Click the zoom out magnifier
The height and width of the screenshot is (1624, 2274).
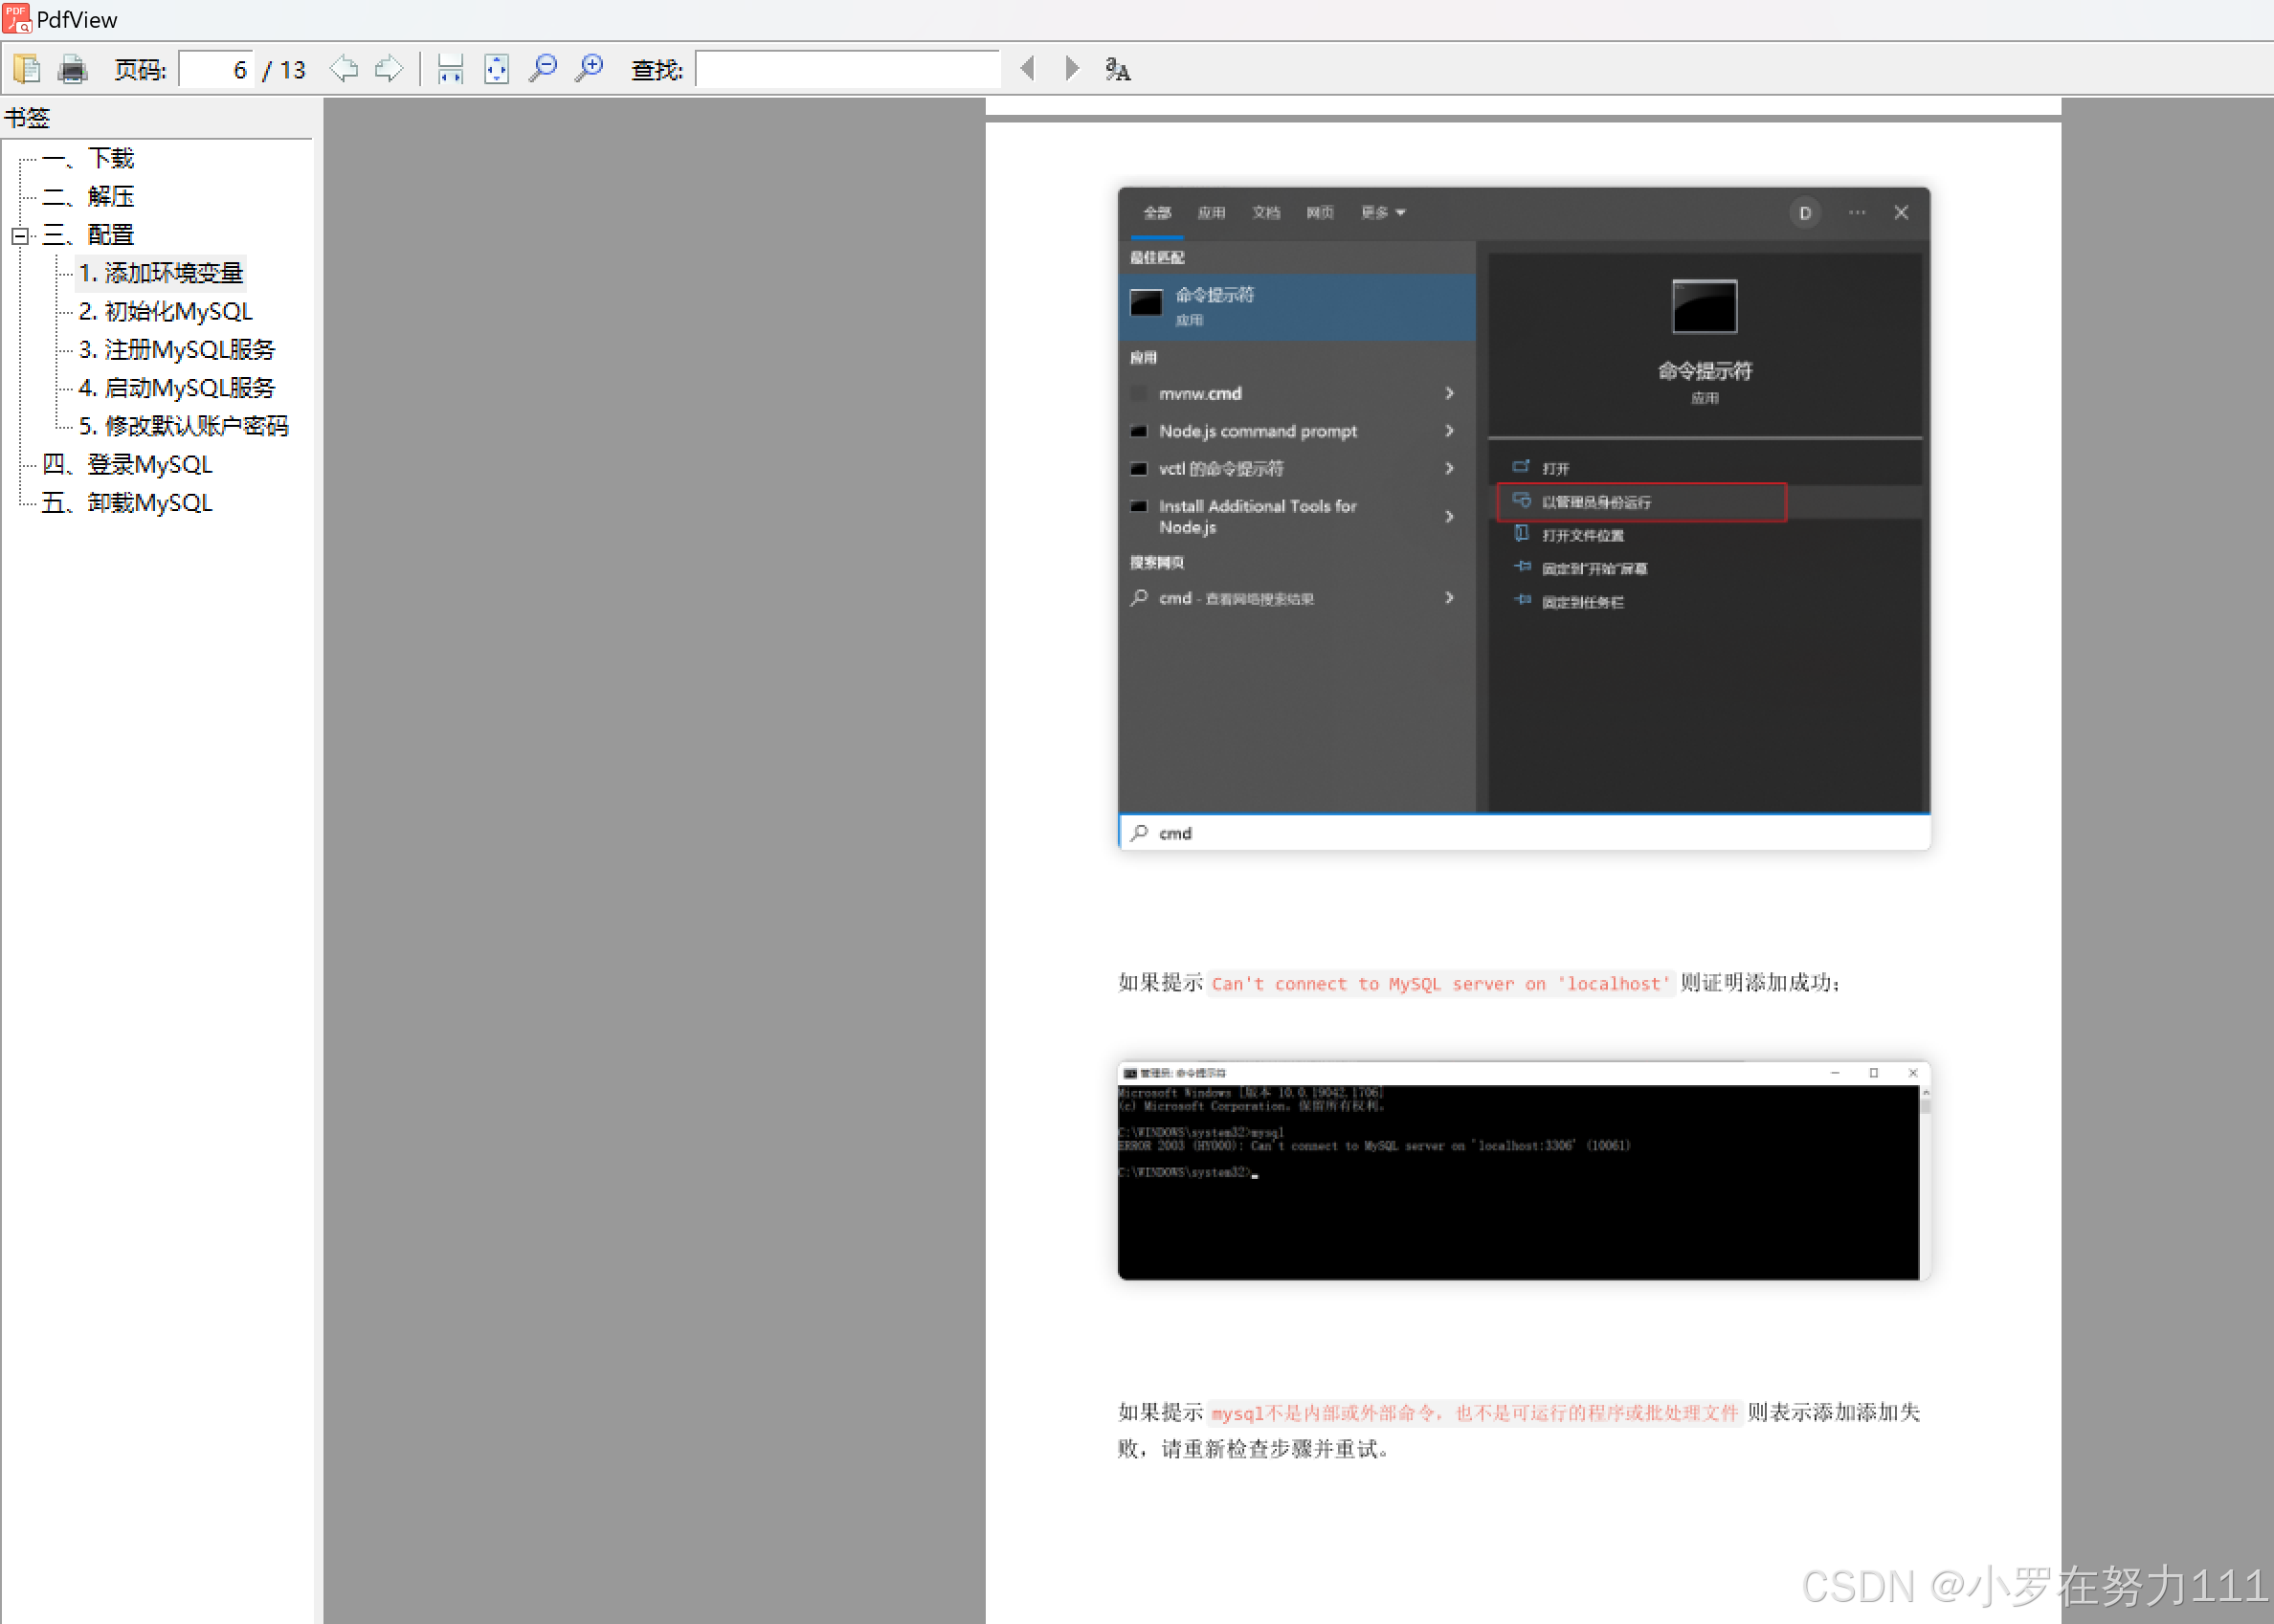543,69
